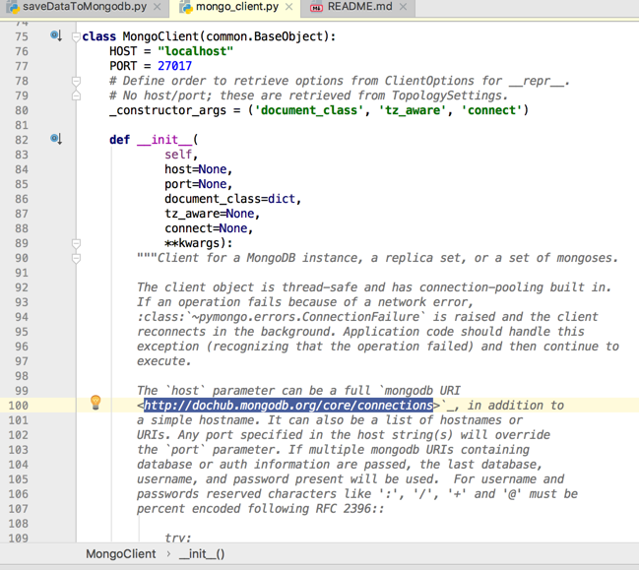Close the mongo_client.py tab
This screenshot has height=570, width=639.
point(288,7)
